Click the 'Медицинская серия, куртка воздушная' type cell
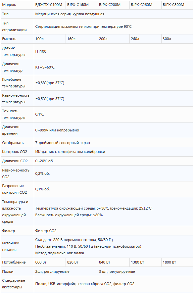This screenshot has width=194, height=293. (114, 14)
